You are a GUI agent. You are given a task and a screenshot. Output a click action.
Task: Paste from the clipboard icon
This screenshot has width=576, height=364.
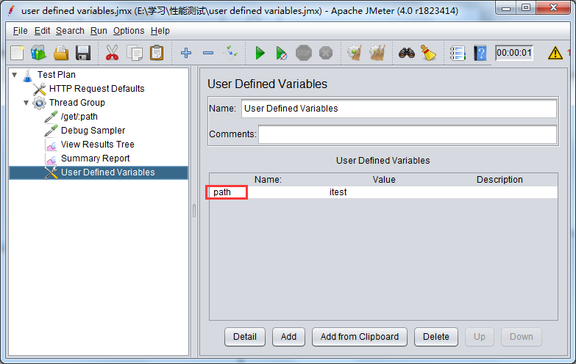(x=157, y=53)
